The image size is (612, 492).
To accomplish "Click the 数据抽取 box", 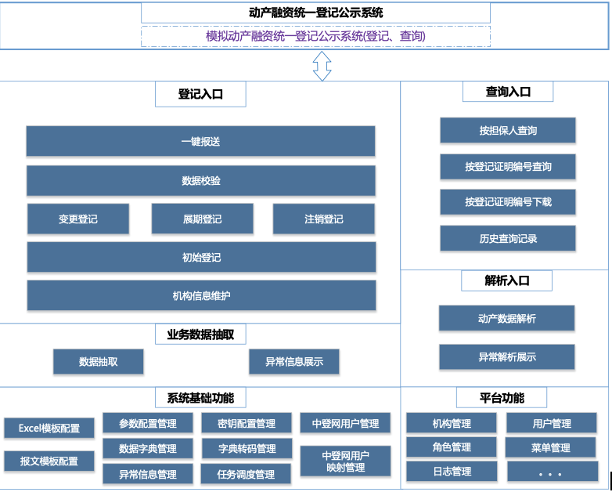I will click(99, 362).
